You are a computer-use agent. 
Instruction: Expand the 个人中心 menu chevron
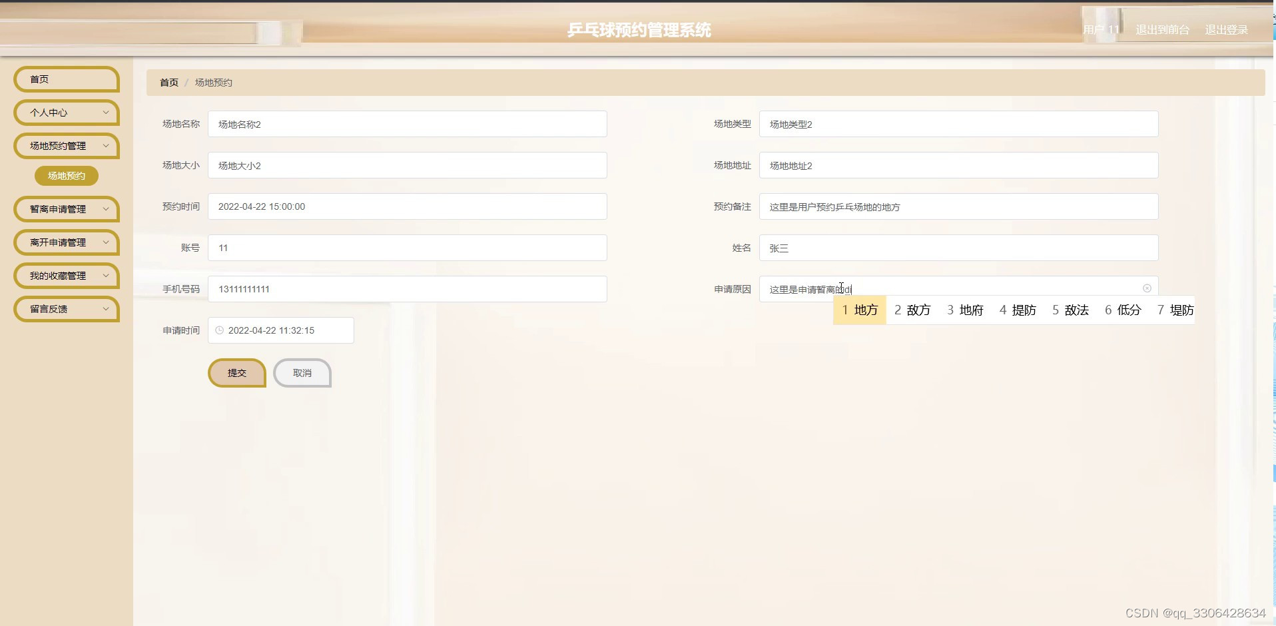tap(105, 113)
